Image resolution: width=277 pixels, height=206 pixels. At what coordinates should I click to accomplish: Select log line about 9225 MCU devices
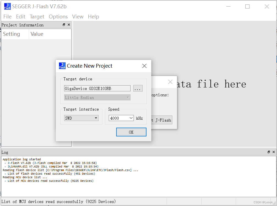tap(49, 181)
